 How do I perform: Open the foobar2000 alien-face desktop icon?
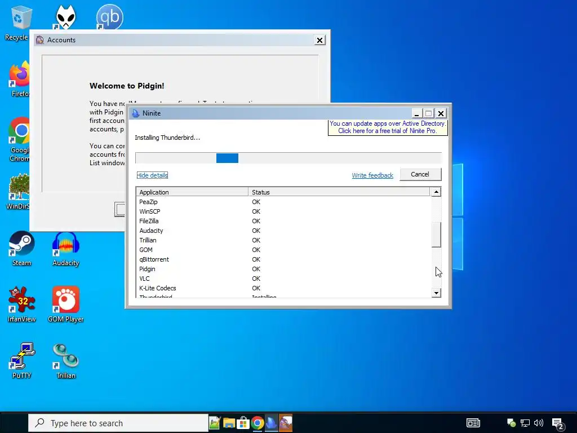click(65, 17)
